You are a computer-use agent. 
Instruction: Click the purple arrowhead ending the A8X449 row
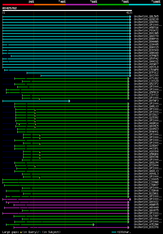pos(129,208)
